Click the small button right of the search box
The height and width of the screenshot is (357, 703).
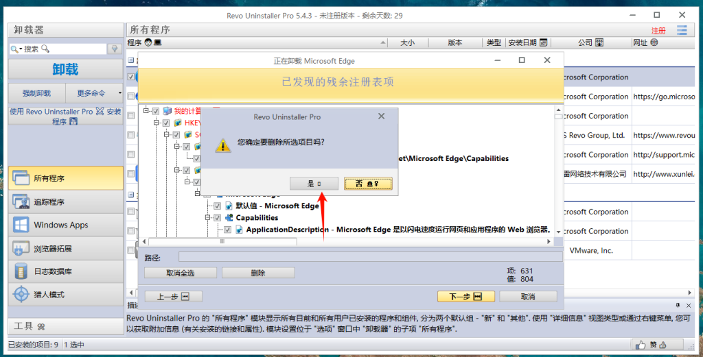click(x=115, y=49)
